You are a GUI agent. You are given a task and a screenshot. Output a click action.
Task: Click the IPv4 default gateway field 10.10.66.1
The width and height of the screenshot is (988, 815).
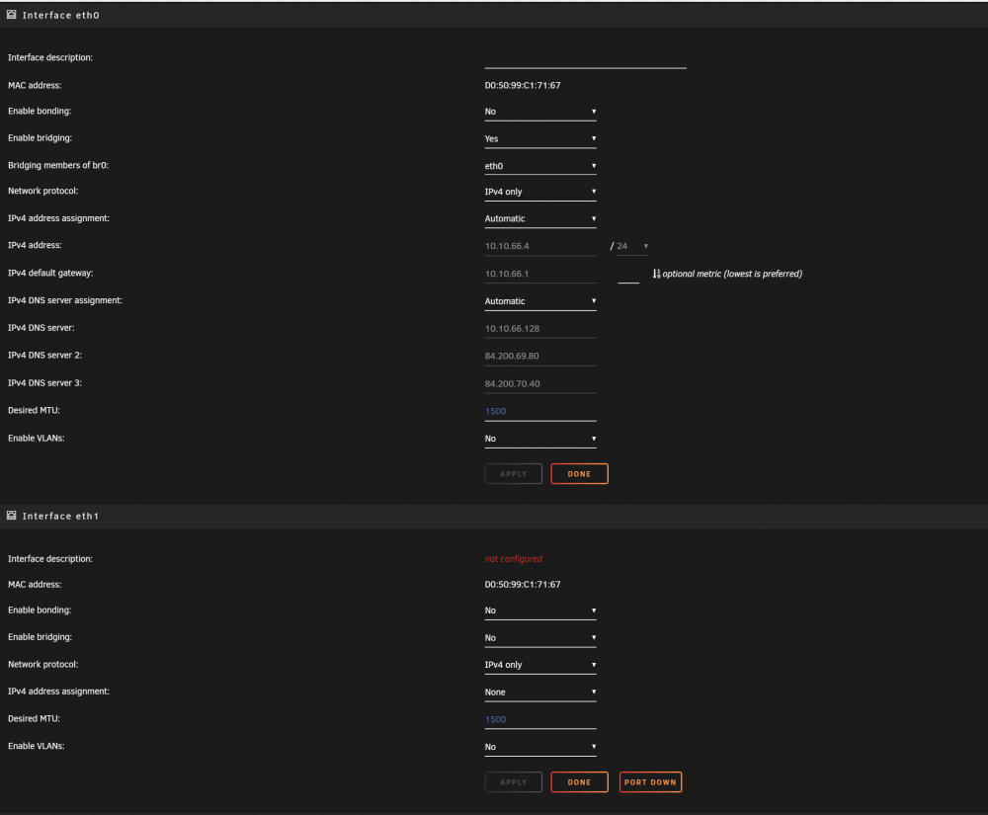540,274
